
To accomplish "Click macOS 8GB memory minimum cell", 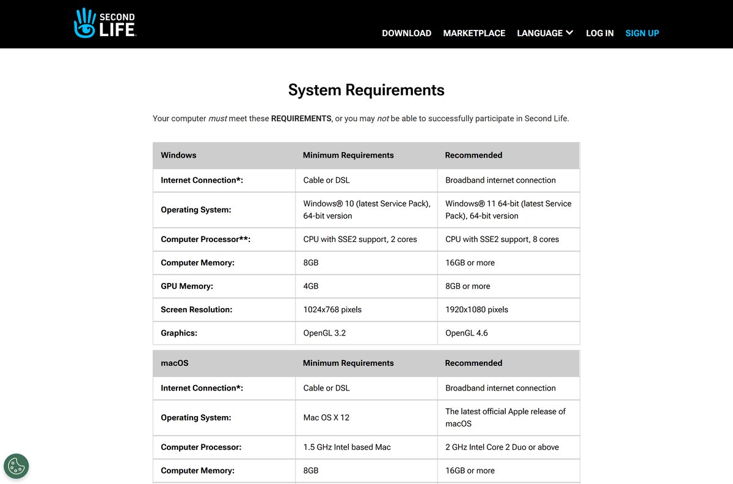I will (366, 471).
